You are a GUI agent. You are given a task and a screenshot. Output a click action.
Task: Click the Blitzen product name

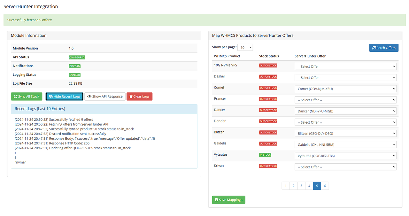click(220, 132)
